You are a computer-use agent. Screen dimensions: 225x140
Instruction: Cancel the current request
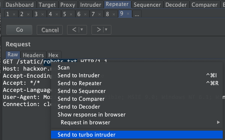tap(49, 30)
